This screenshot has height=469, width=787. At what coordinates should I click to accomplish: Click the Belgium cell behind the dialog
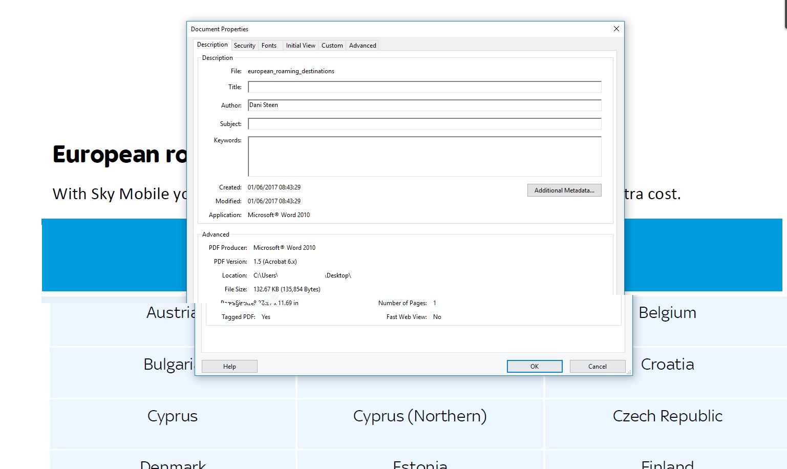[667, 313]
